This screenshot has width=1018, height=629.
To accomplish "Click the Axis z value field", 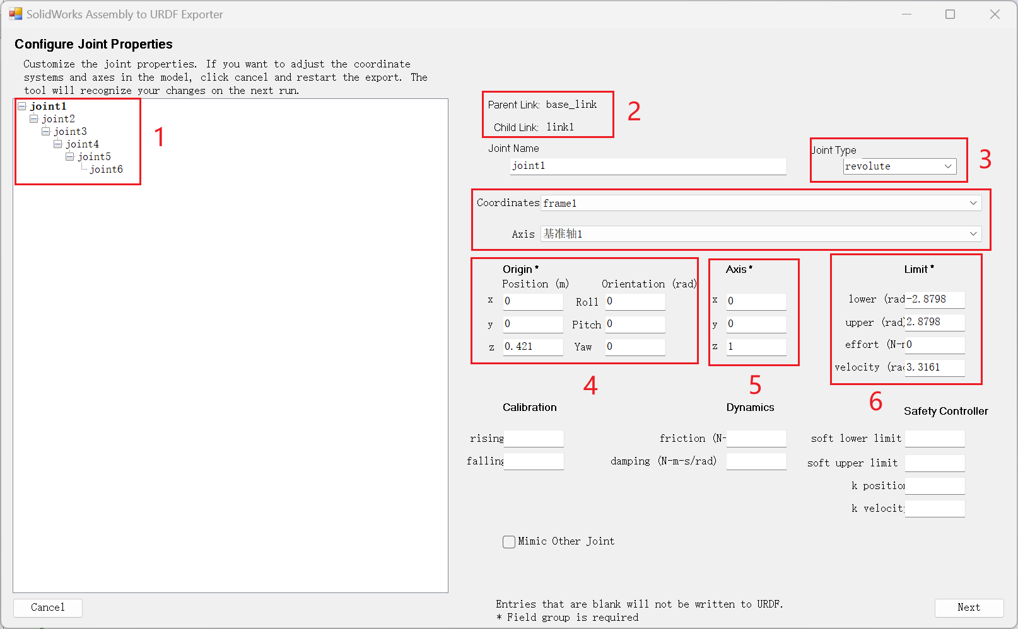I will [756, 347].
